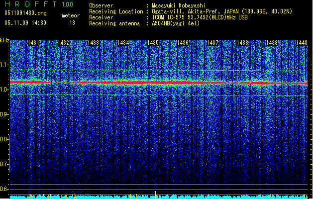Click the cyan signal level strip
This screenshot has width=313, height=199.
159,197
